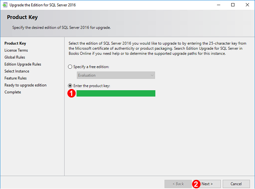Screen dimensions: 255x189
Task: Select the 'Specify a free edition' radio button
Action: pyautogui.click(x=70, y=67)
